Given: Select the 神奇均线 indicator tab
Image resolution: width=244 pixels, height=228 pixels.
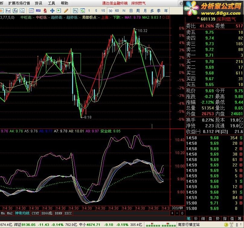Looking at the screenshot, I should tap(22, 213).
